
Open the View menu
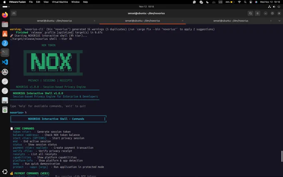[x=46, y=2]
